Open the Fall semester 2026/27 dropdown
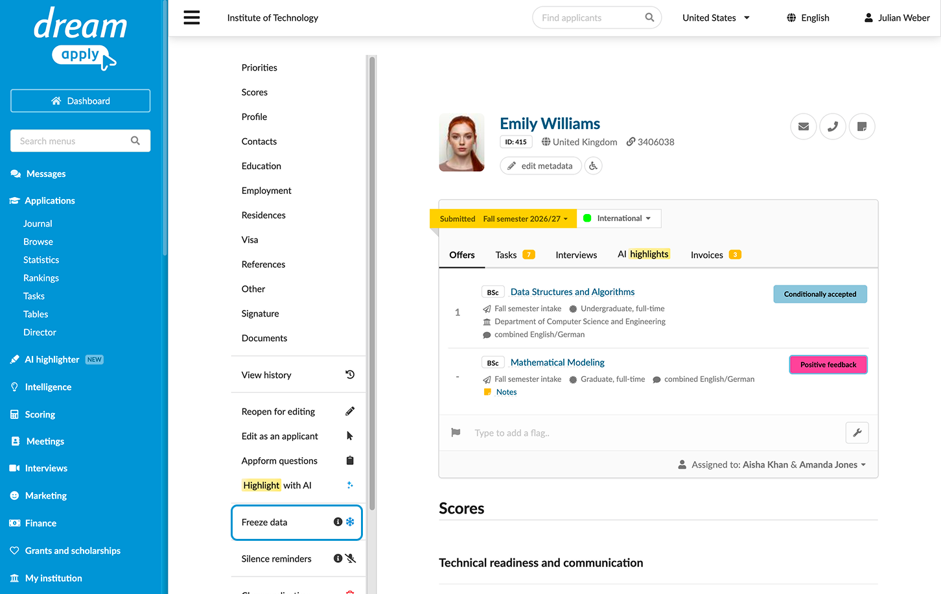Image resolution: width=941 pixels, height=594 pixels. pyautogui.click(x=526, y=219)
